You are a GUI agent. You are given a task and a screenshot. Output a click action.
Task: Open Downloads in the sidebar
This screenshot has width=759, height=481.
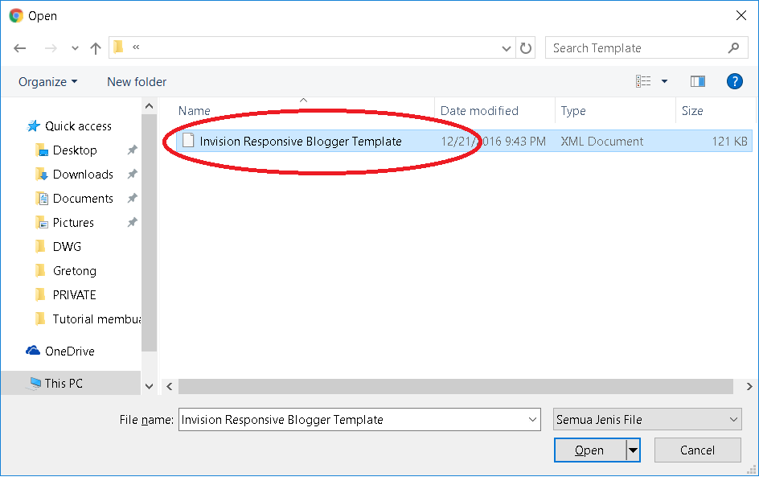coord(83,175)
